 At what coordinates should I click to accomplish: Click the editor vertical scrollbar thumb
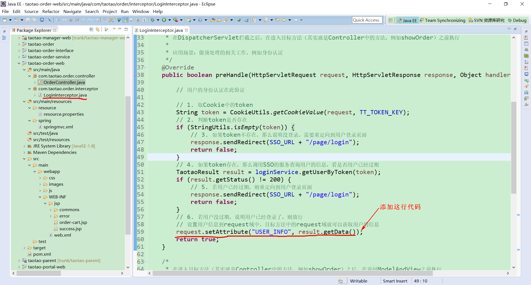[x=514, y=147]
